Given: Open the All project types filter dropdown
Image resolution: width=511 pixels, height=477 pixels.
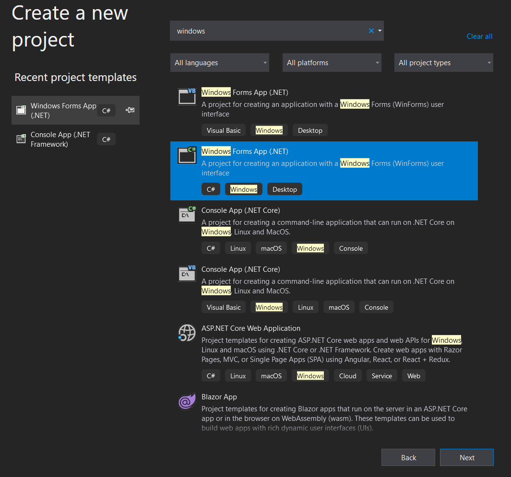Looking at the screenshot, I should [443, 62].
